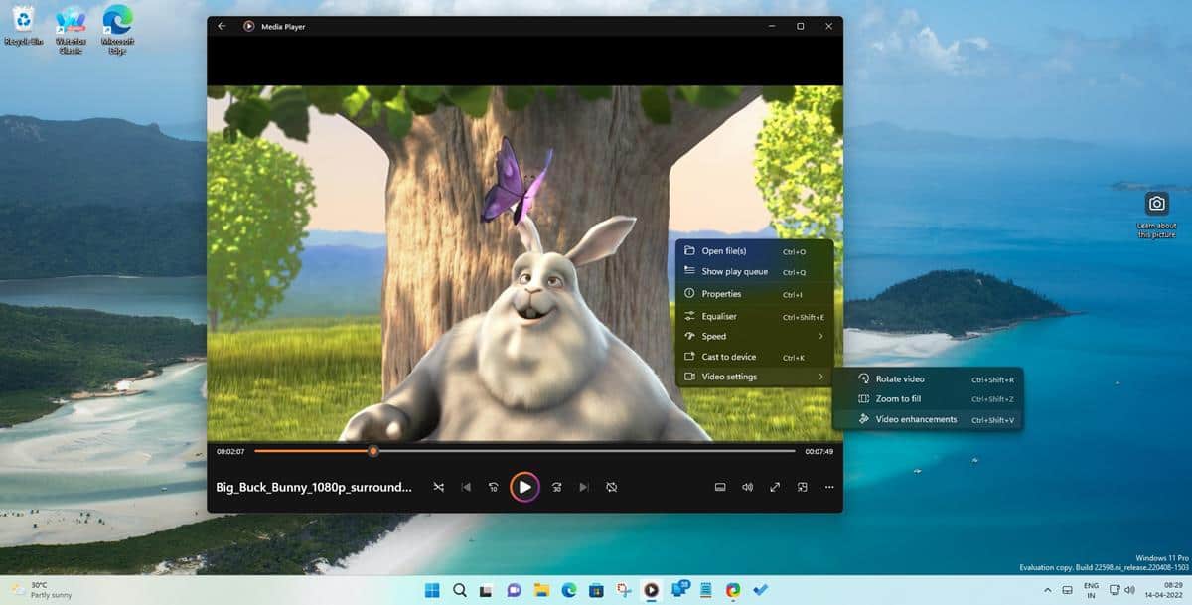Click the Media Player back arrow
The width and height of the screenshot is (1192, 605).
pos(222,26)
